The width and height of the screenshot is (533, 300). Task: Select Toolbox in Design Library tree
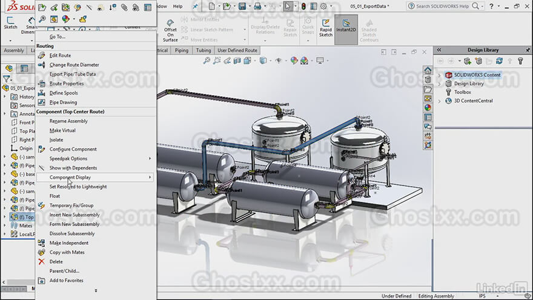tap(463, 92)
